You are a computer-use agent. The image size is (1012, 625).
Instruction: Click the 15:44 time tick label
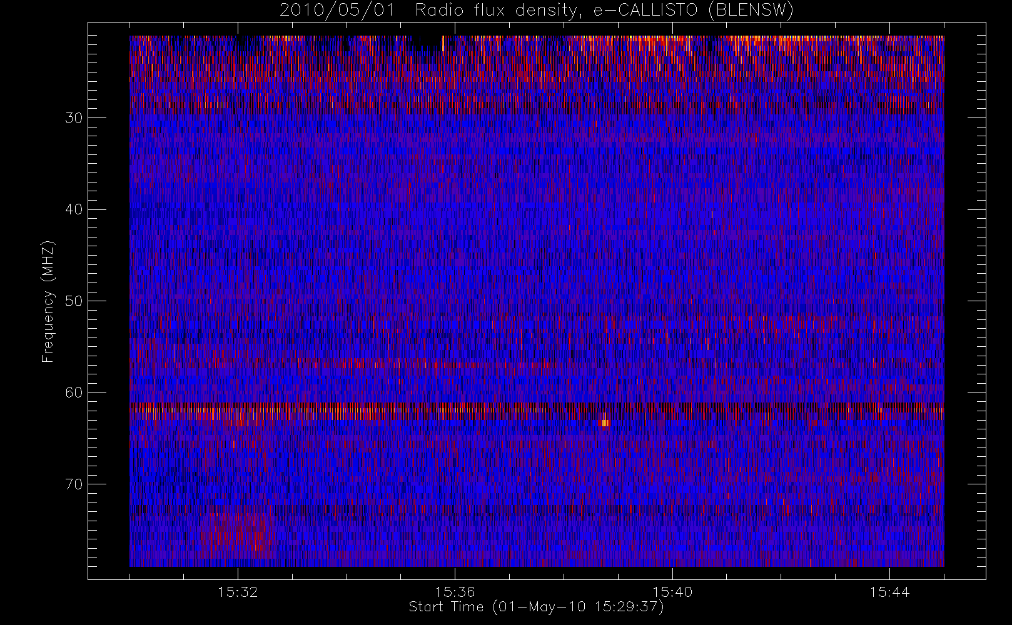[889, 592]
